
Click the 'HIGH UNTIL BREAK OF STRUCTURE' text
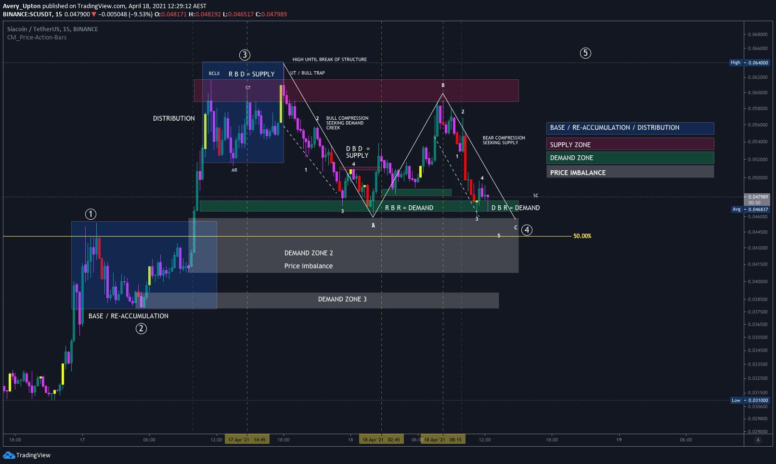(330, 60)
